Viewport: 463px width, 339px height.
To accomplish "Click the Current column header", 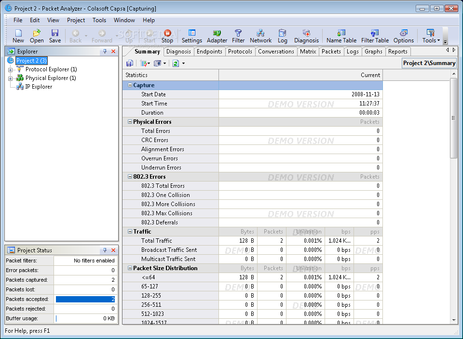I will [300, 75].
